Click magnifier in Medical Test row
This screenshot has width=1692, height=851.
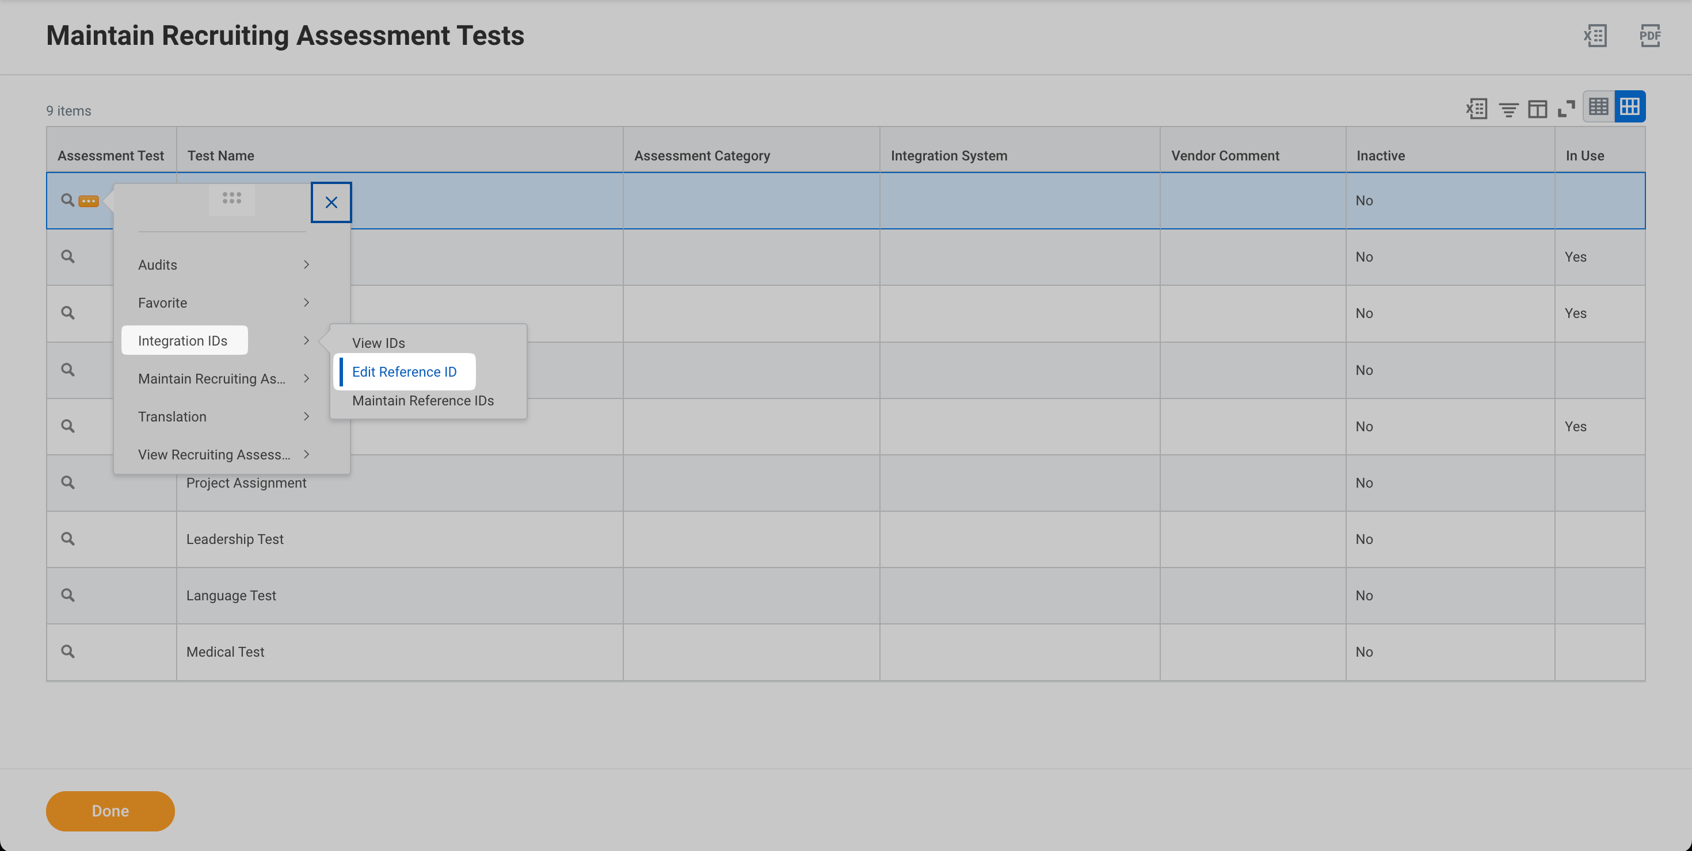68,651
